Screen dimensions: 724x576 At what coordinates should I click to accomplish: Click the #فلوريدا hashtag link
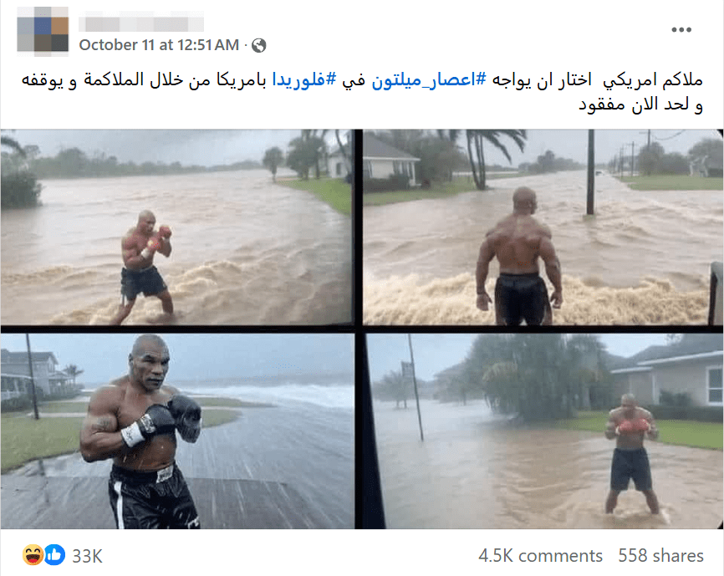click(x=304, y=80)
